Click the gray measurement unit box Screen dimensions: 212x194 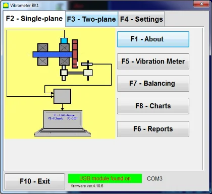coord(62,96)
